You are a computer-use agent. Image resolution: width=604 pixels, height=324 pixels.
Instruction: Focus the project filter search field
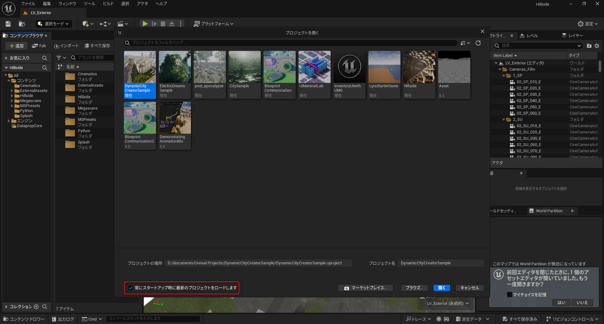tap(291, 43)
